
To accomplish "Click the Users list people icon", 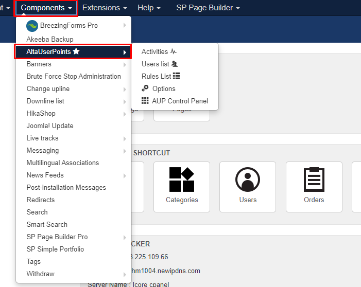I will tap(175, 64).
